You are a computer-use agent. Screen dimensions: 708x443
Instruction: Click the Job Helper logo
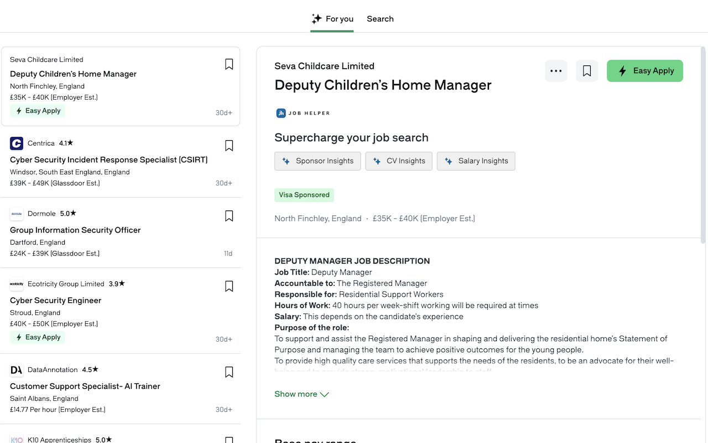point(303,113)
